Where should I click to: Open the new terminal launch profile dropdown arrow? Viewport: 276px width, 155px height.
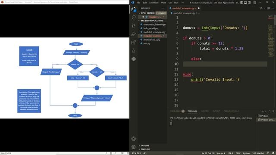click(266, 111)
